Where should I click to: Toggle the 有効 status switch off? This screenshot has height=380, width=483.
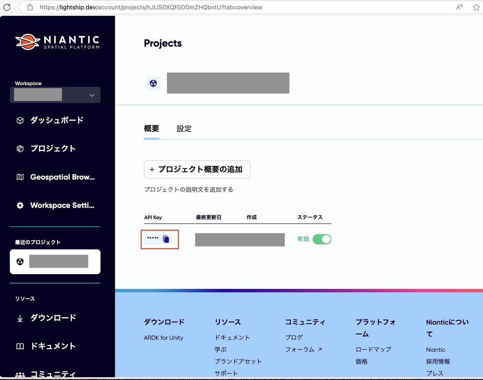322,239
